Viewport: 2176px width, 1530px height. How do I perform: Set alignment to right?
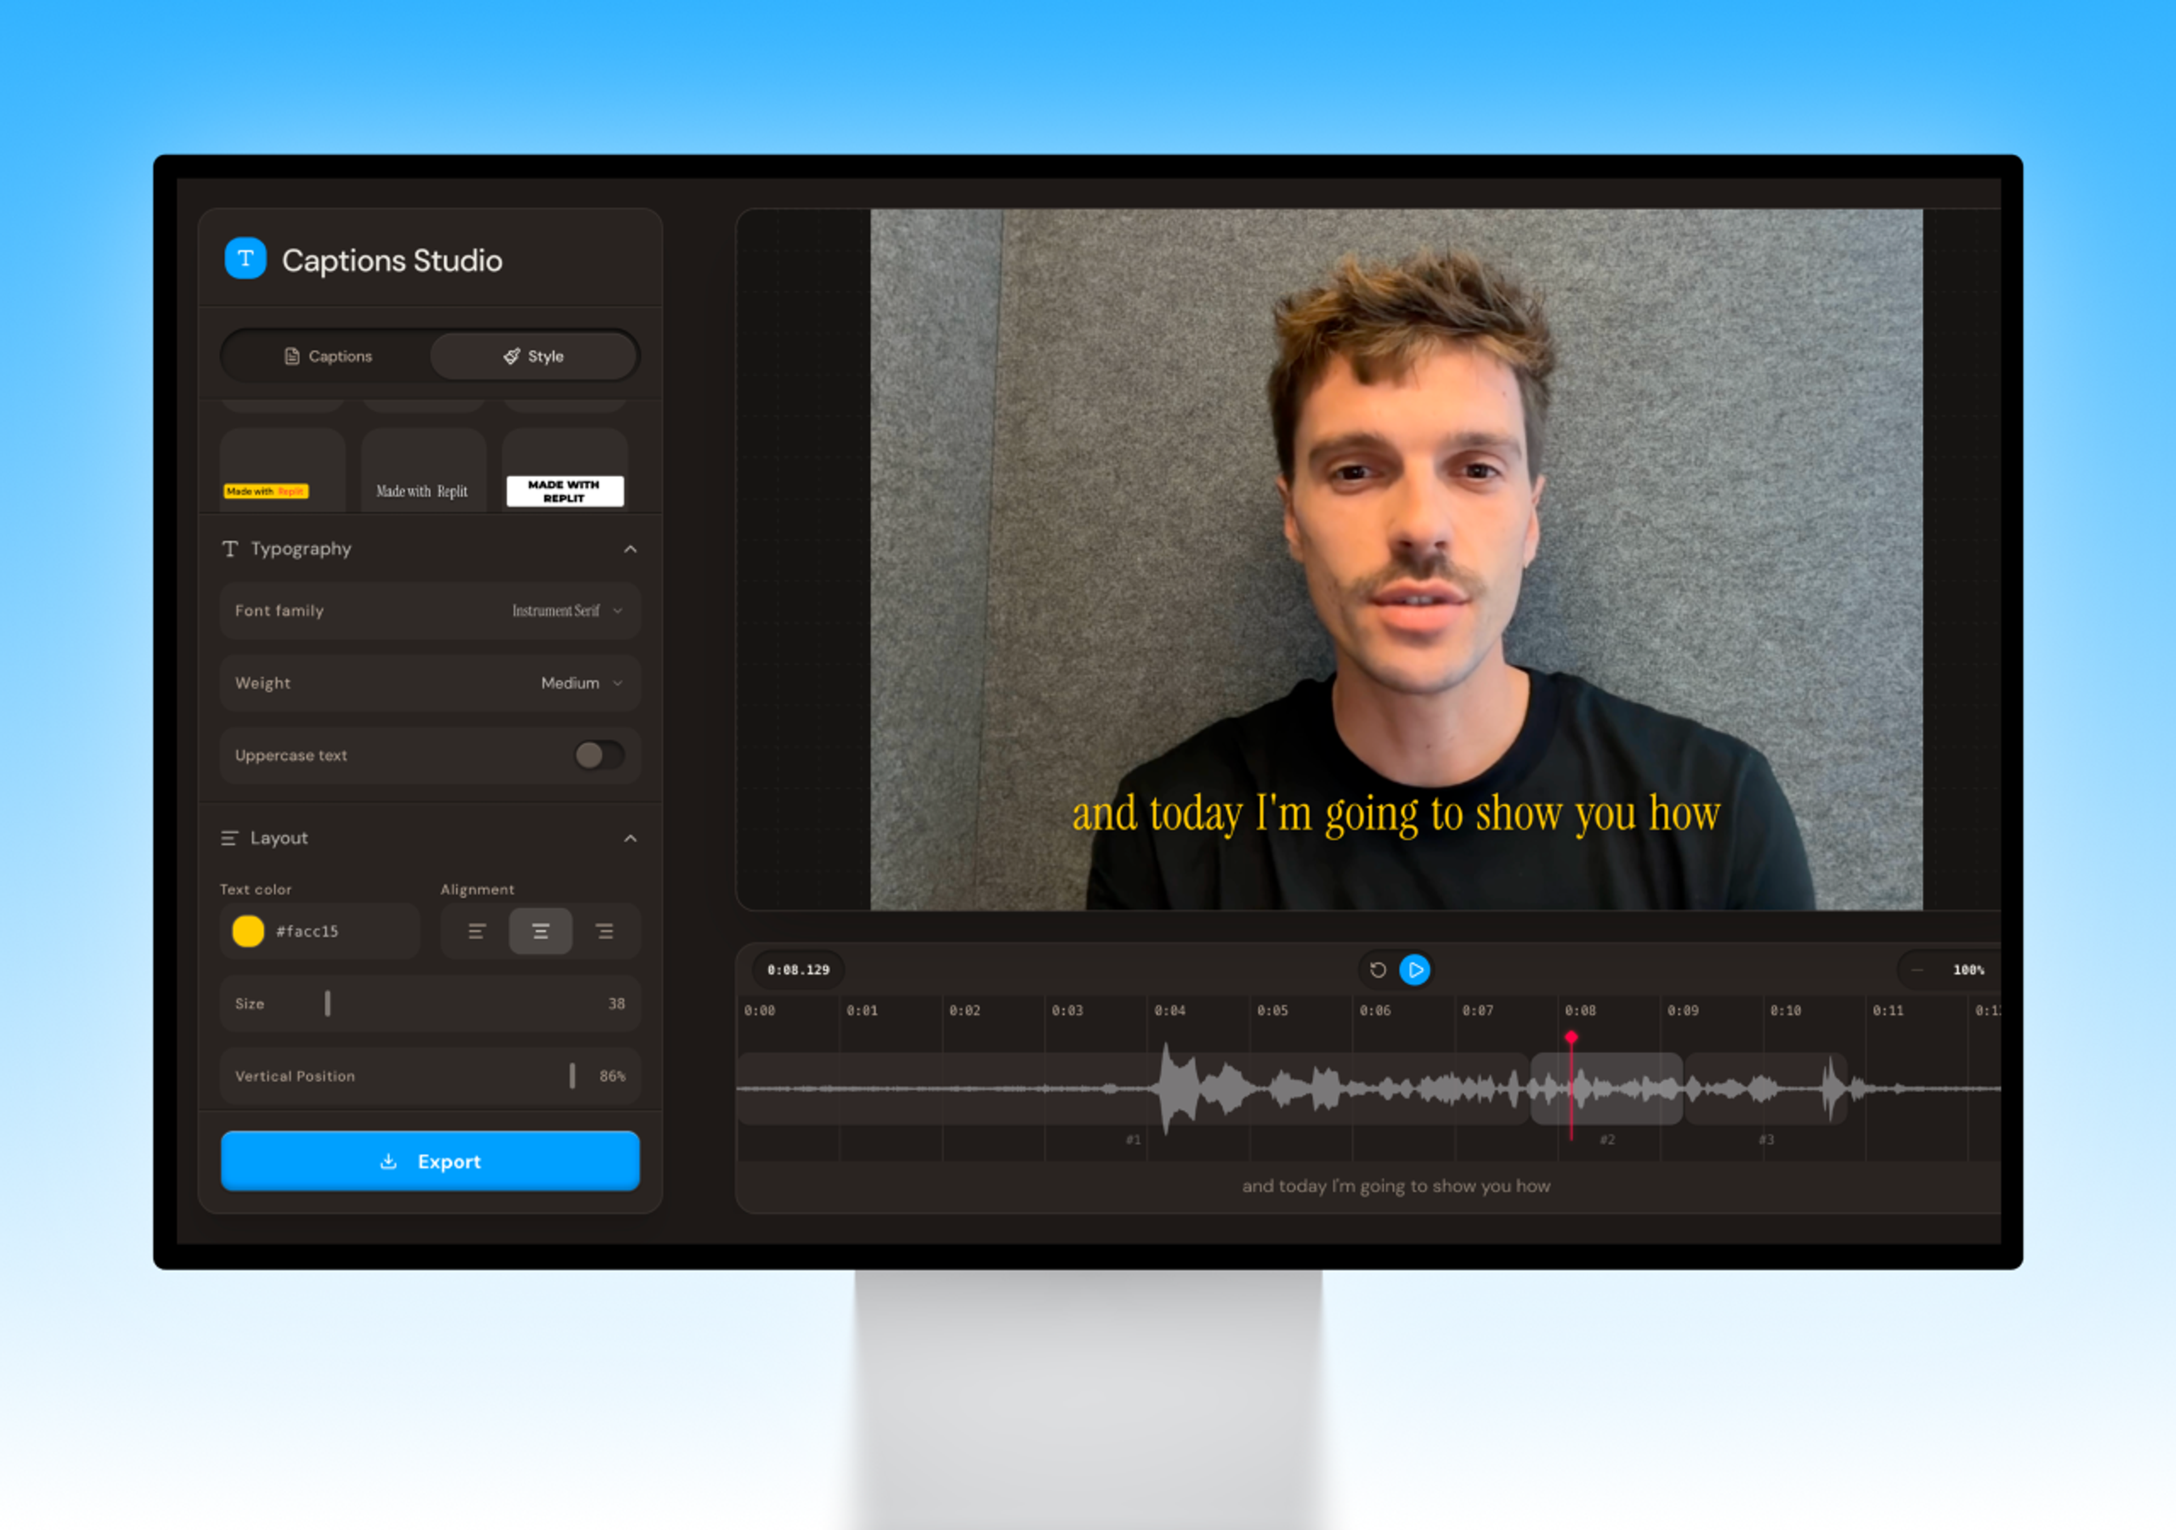click(x=605, y=932)
